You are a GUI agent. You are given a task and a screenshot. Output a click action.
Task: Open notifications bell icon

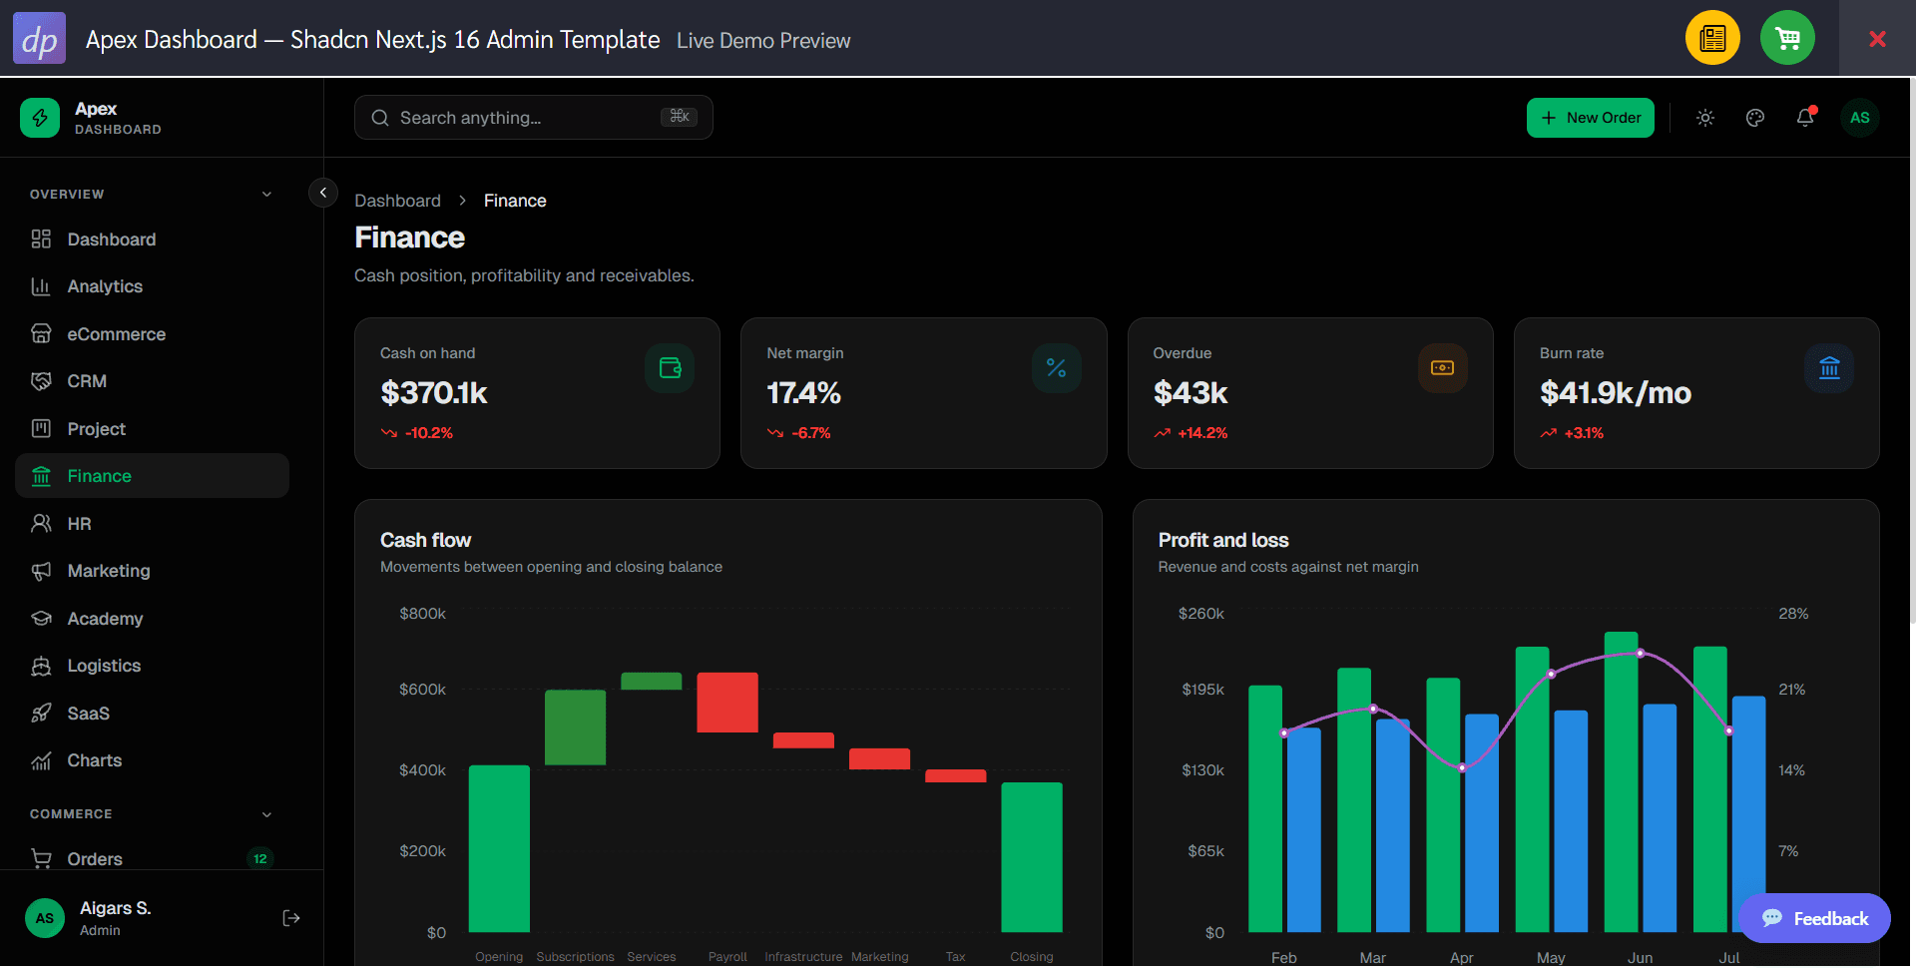pos(1805,118)
